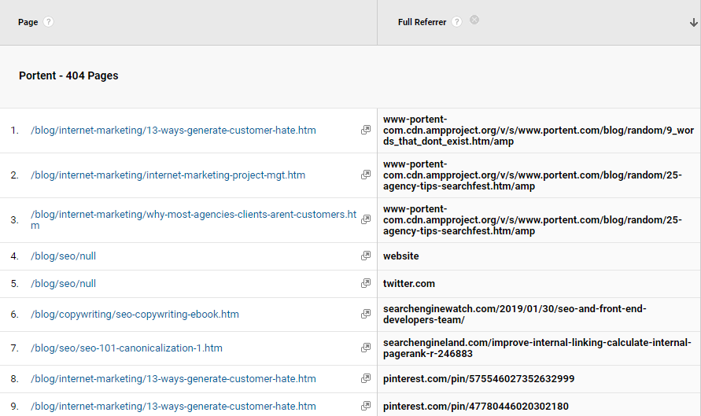Open the seo-101-canonicalization-1.htm page link
The image size is (701, 416).
(126, 348)
